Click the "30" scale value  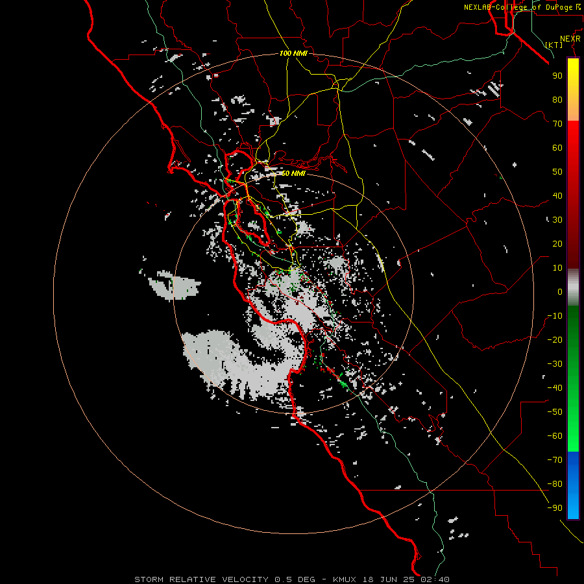557,220
